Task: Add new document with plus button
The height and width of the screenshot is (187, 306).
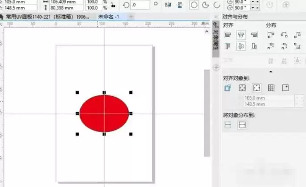Action: [x=131, y=17]
